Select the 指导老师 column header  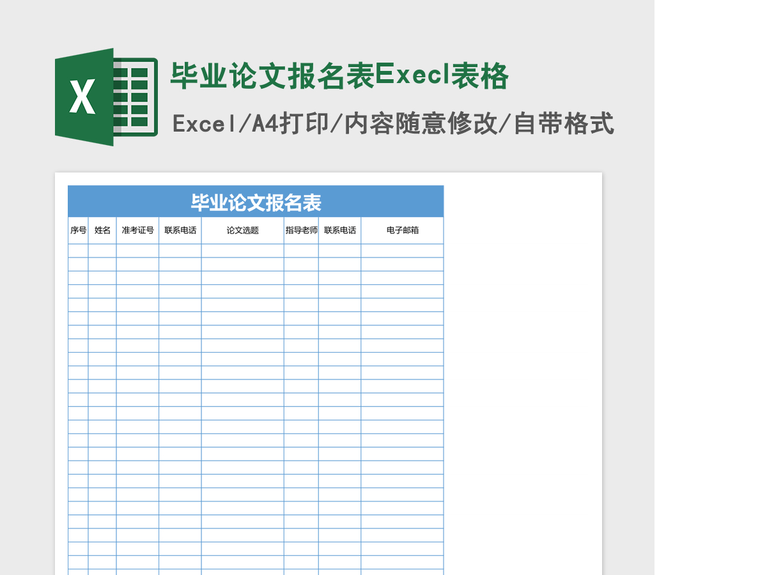point(301,231)
